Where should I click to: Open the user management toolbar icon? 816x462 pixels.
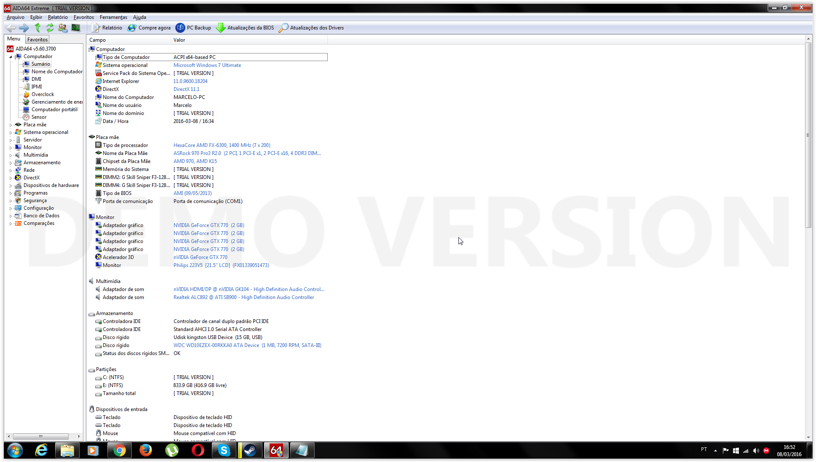[63, 28]
